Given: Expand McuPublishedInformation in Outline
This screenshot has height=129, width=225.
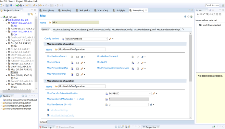Looking at the screenshot, I should (1, 109).
